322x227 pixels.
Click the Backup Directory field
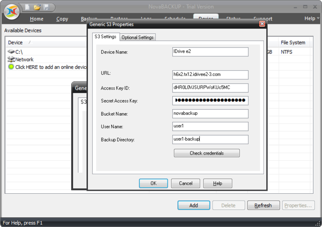pyautogui.click(x=210, y=139)
